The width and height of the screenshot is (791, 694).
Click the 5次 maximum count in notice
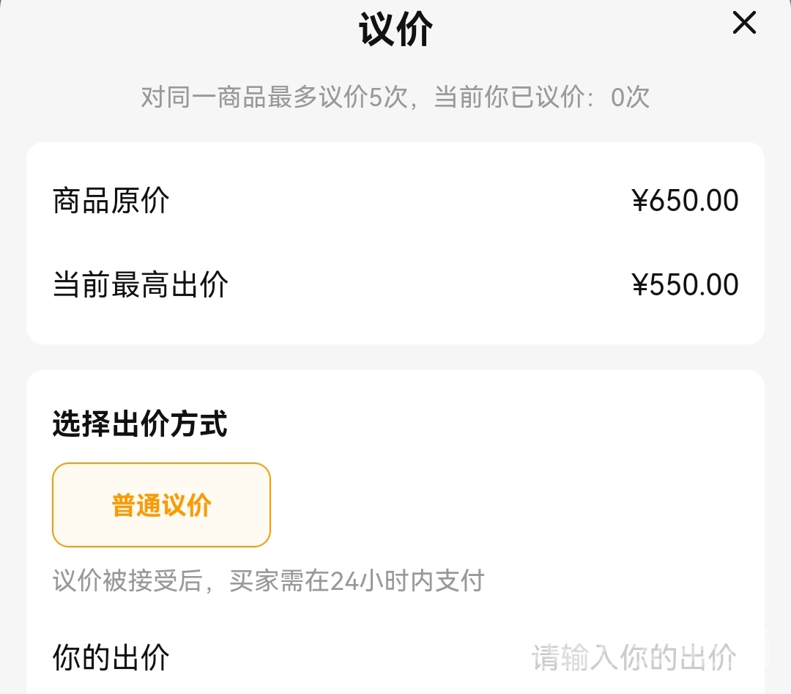(x=388, y=97)
